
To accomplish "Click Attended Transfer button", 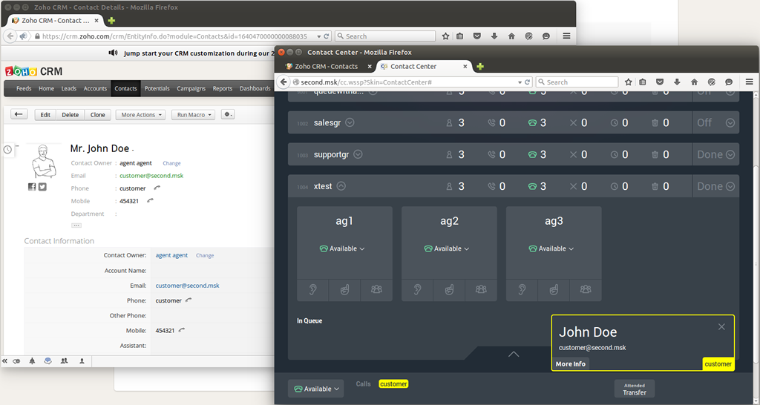I will coord(635,389).
